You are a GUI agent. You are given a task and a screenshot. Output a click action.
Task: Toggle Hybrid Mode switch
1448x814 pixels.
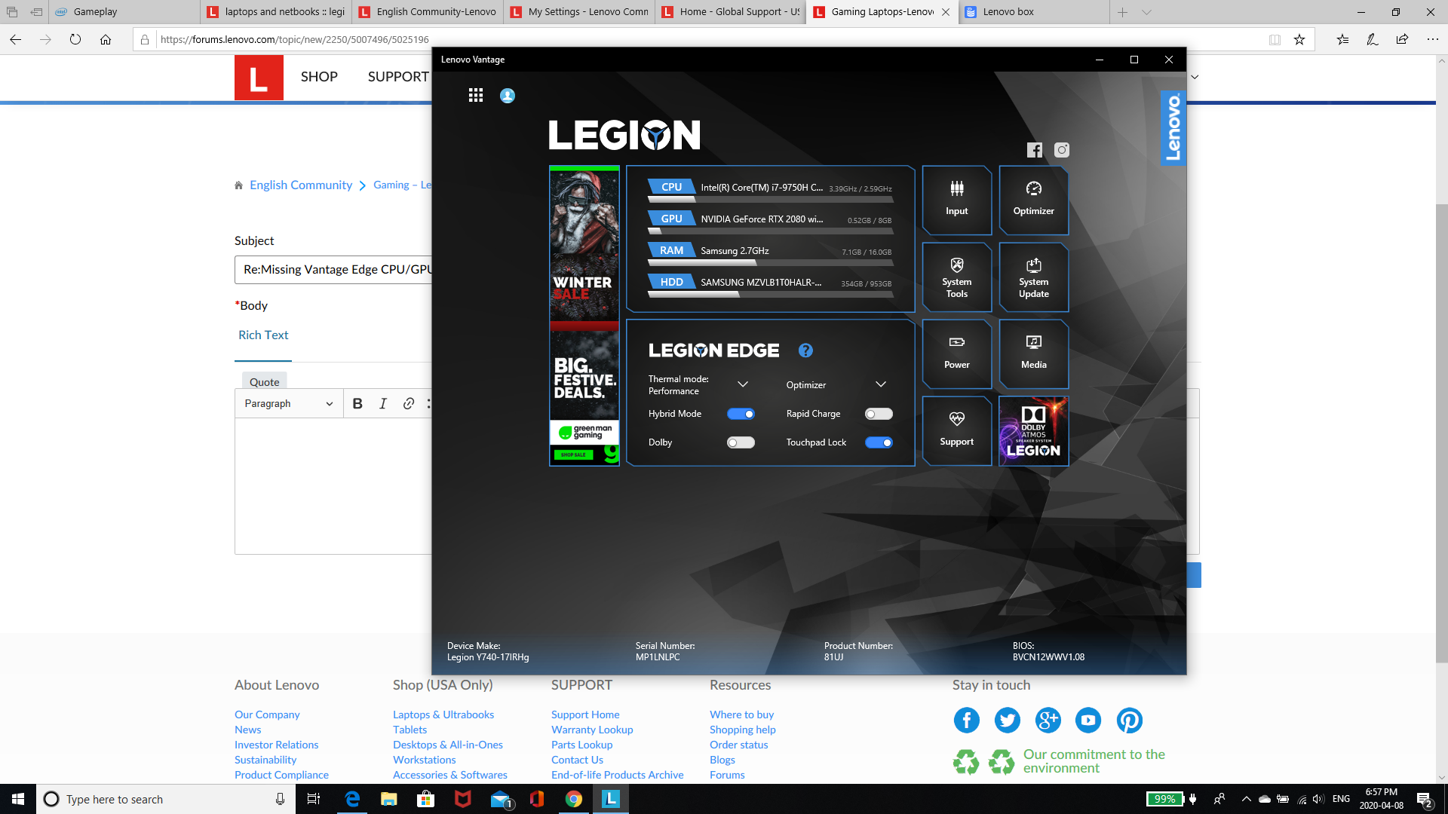[741, 414]
